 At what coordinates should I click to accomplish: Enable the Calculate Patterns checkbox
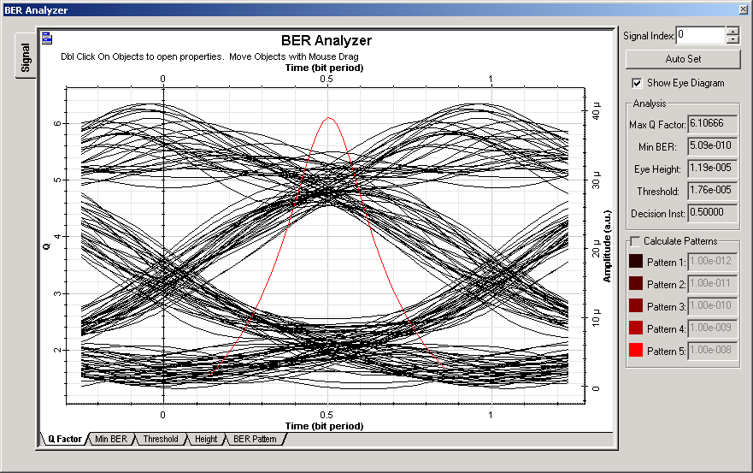(x=635, y=241)
